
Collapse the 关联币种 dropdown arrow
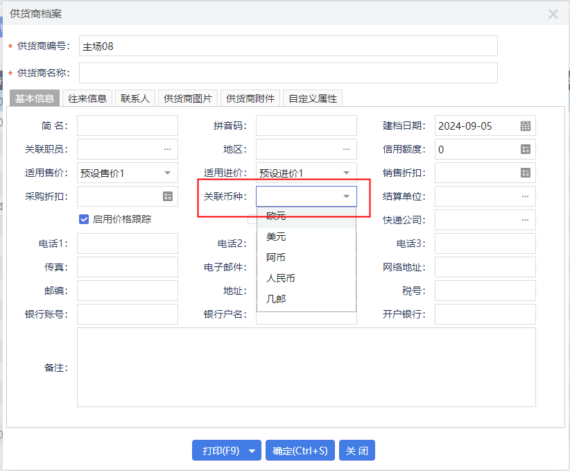click(x=346, y=196)
